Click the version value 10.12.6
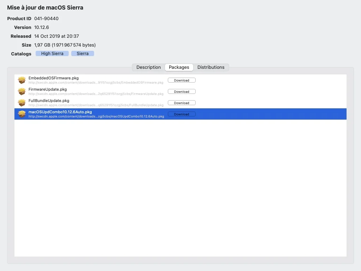This screenshot has height=271, width=361. pyautogui.click(x=42, y=28)
